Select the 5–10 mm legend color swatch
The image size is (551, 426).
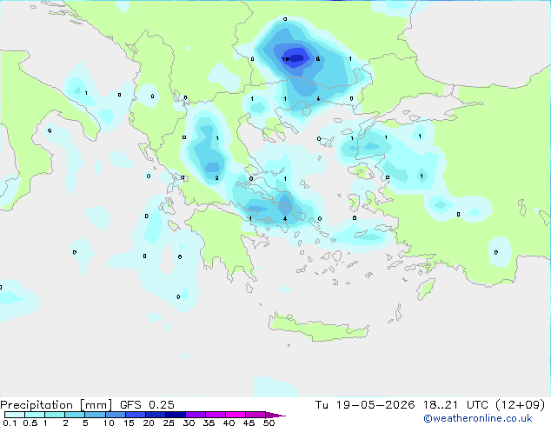pyautogui.click(x=95, y=415)
